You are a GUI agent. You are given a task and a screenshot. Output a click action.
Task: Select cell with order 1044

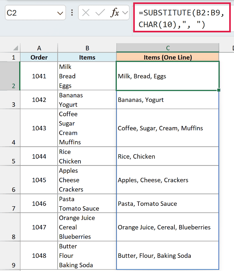[39, 156]
